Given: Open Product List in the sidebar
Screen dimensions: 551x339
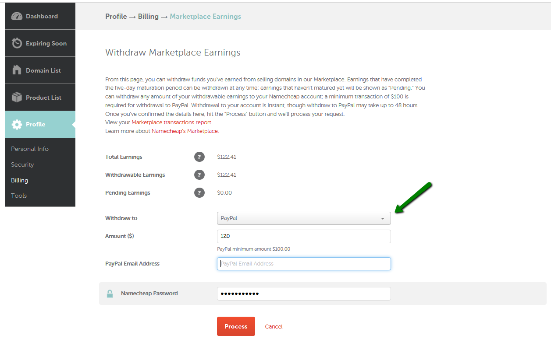Looking at the screenshot, I should click(40, 98).
